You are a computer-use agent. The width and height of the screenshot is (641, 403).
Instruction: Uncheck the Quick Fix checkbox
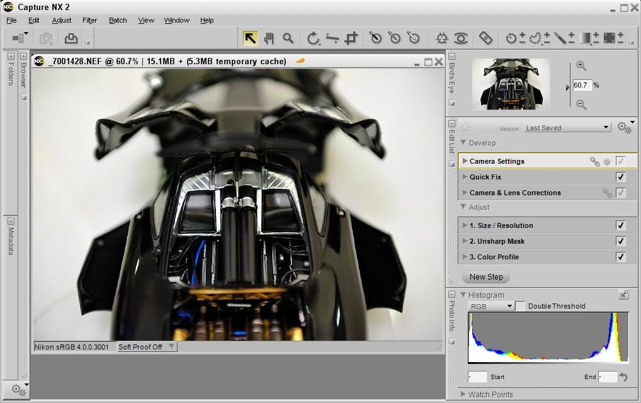[x=621, y=177]
